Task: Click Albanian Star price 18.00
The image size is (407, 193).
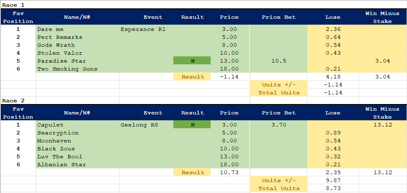Action: point(229,165)
